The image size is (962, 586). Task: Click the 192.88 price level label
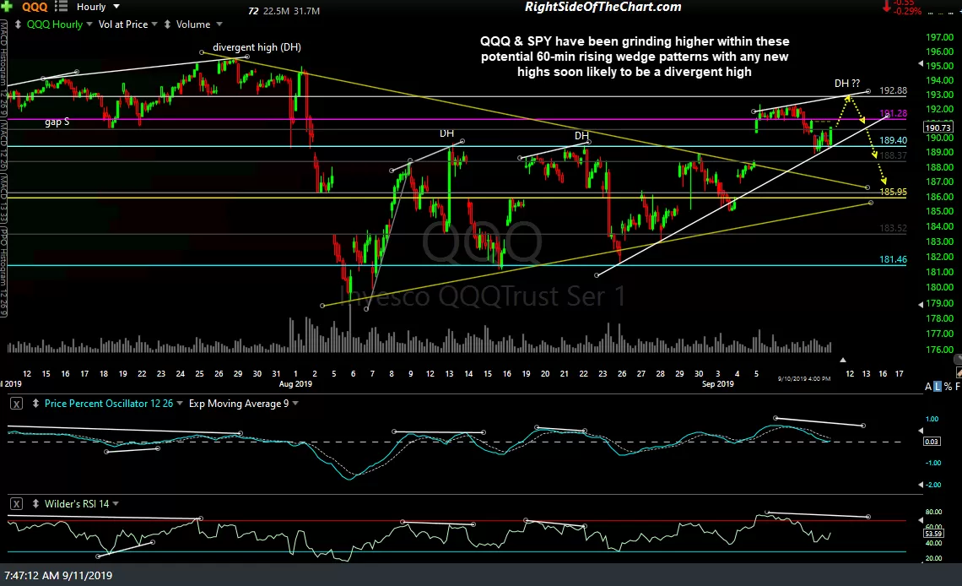click(893, 91)
